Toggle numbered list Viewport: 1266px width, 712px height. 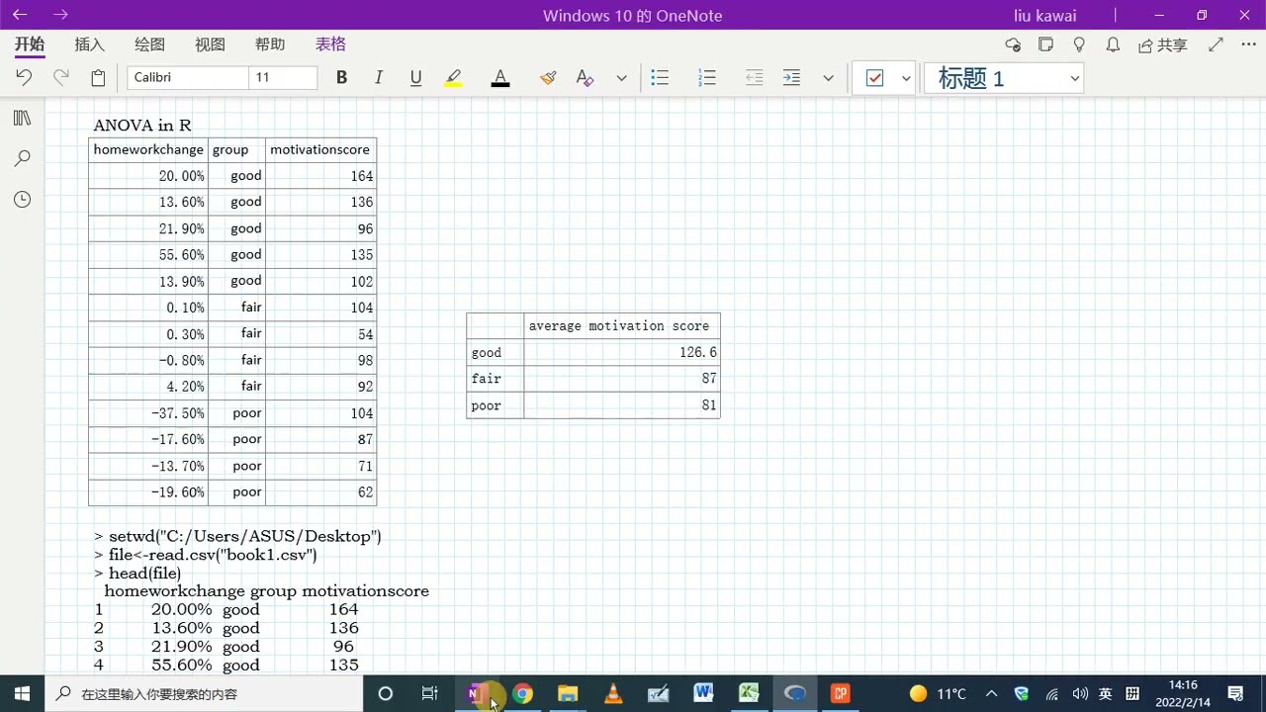706,77
